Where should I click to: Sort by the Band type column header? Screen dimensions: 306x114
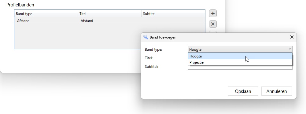[x=46, y=14]
